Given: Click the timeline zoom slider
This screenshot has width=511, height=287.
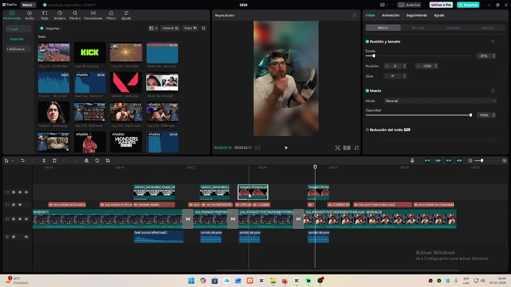Looking at the screenshot, I should (487, 161).
